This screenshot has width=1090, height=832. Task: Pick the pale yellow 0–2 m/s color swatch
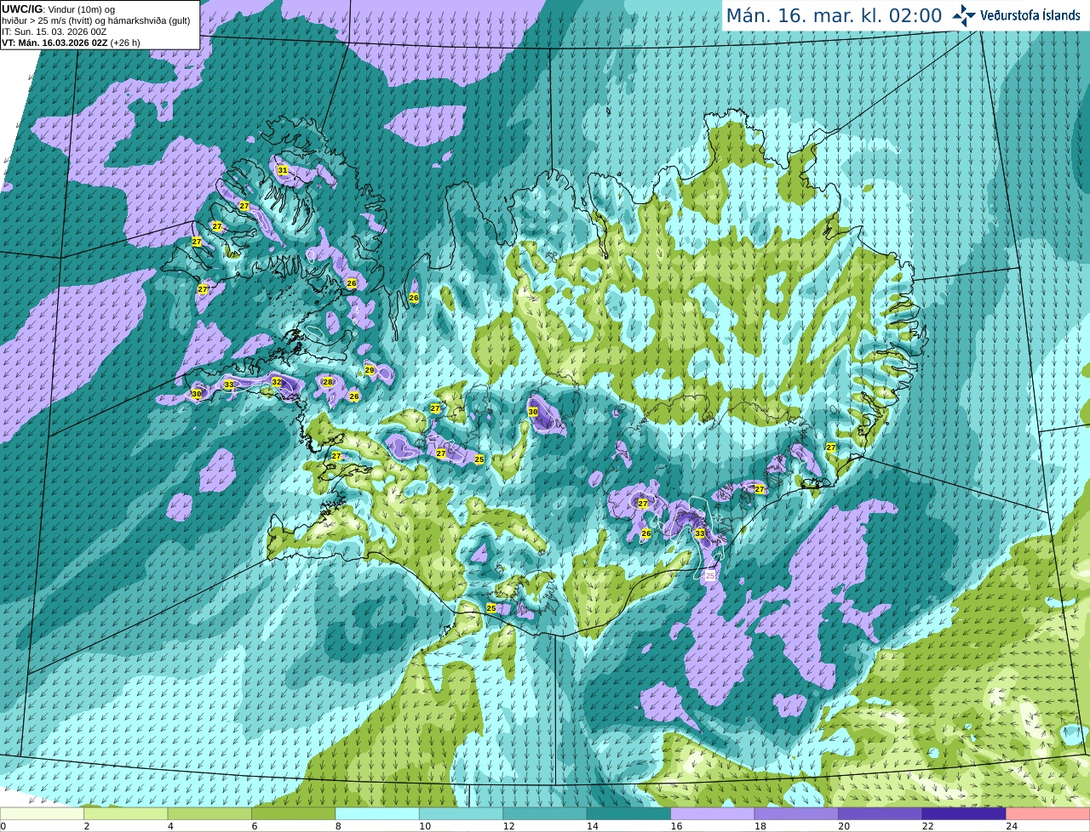(42, 813)
